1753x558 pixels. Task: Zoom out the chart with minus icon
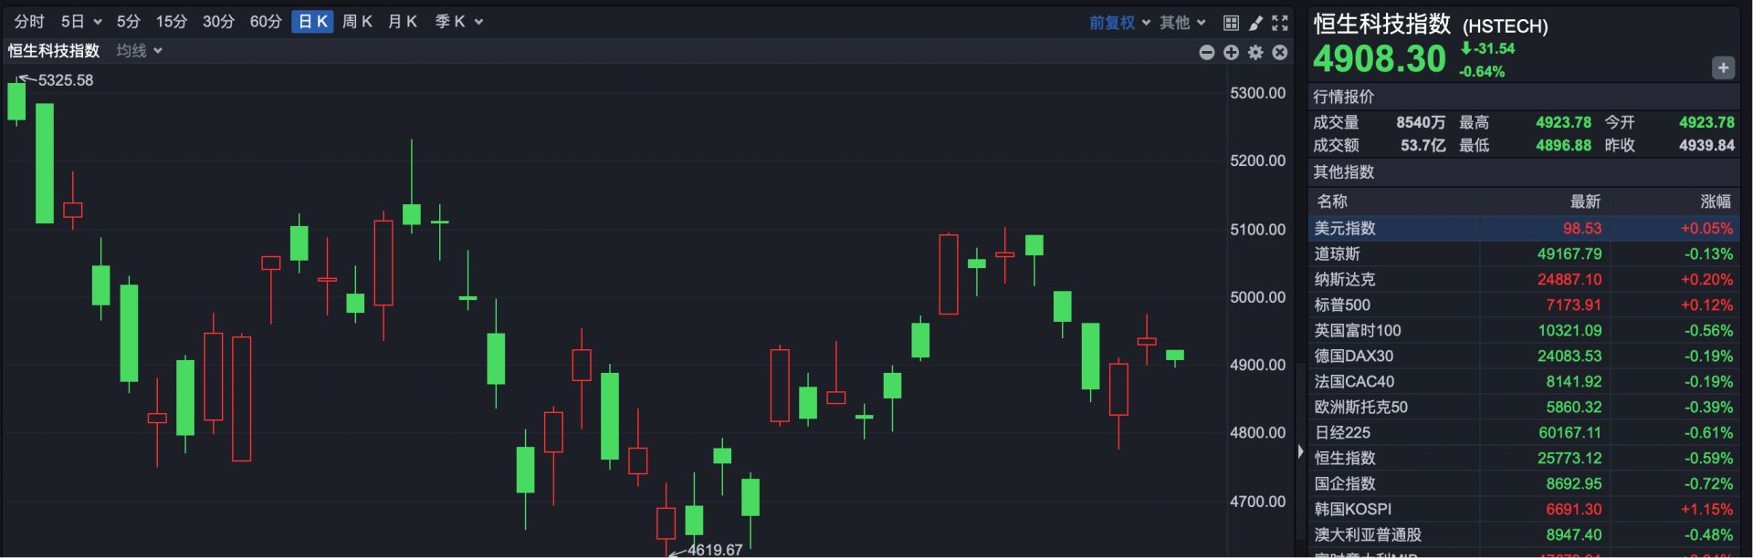(1206, 53)
